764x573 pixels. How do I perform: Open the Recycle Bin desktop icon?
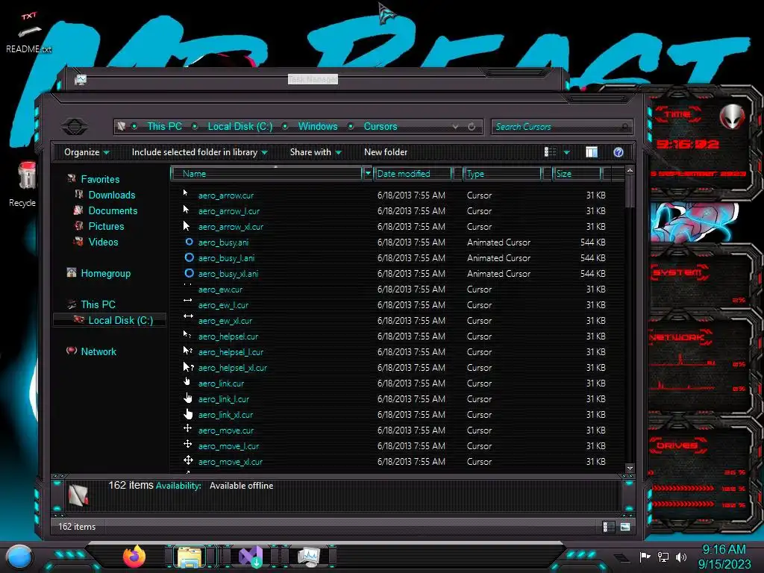pyautogui.click(x=25, y=184)
